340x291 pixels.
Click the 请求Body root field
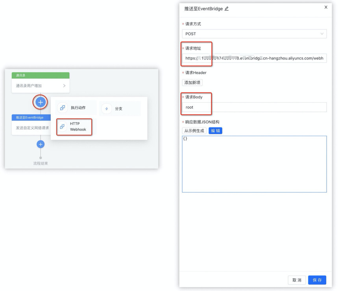(254, 107)
